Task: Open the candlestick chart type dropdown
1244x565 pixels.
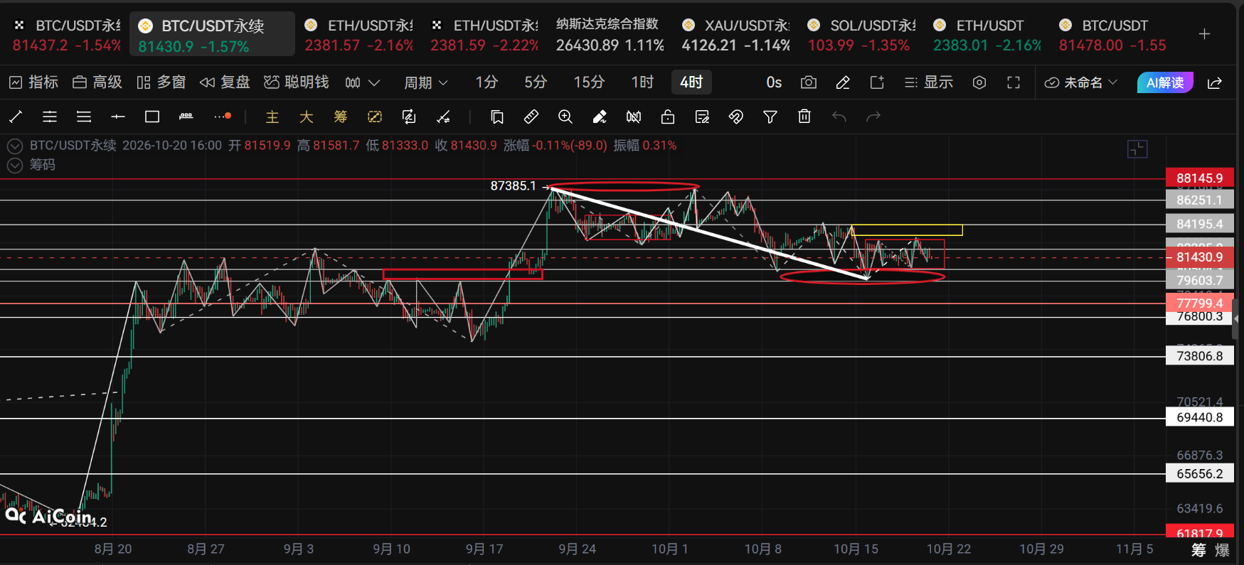Action: 362,82
